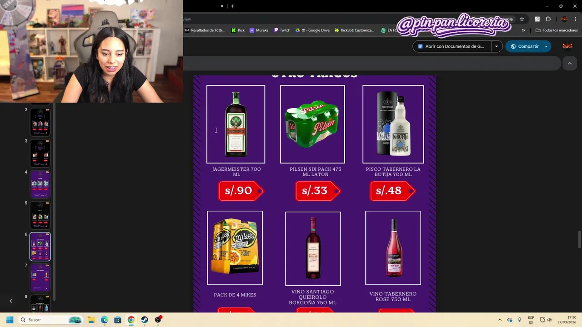
Task: Open the network status tray icon
Action: [x=542, y=320]
